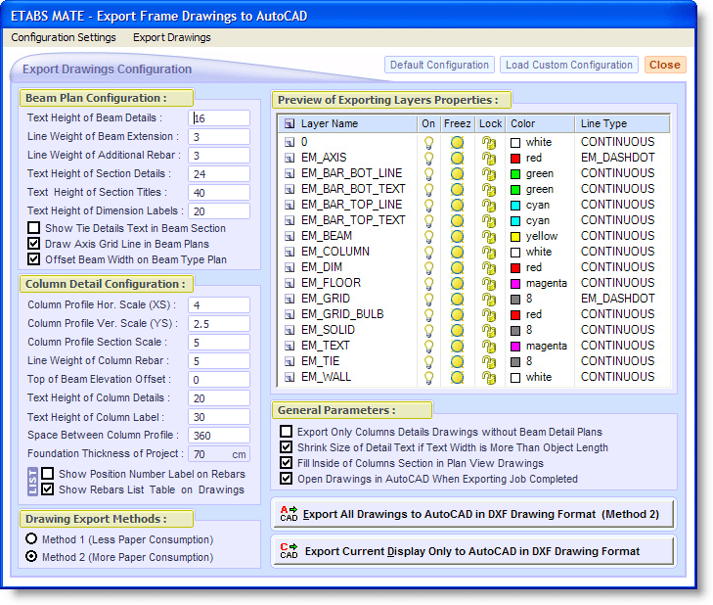Enable Export Only Columns Details Drawings checkbox
This screenshot has width=713, height=605.
[286, 432]
